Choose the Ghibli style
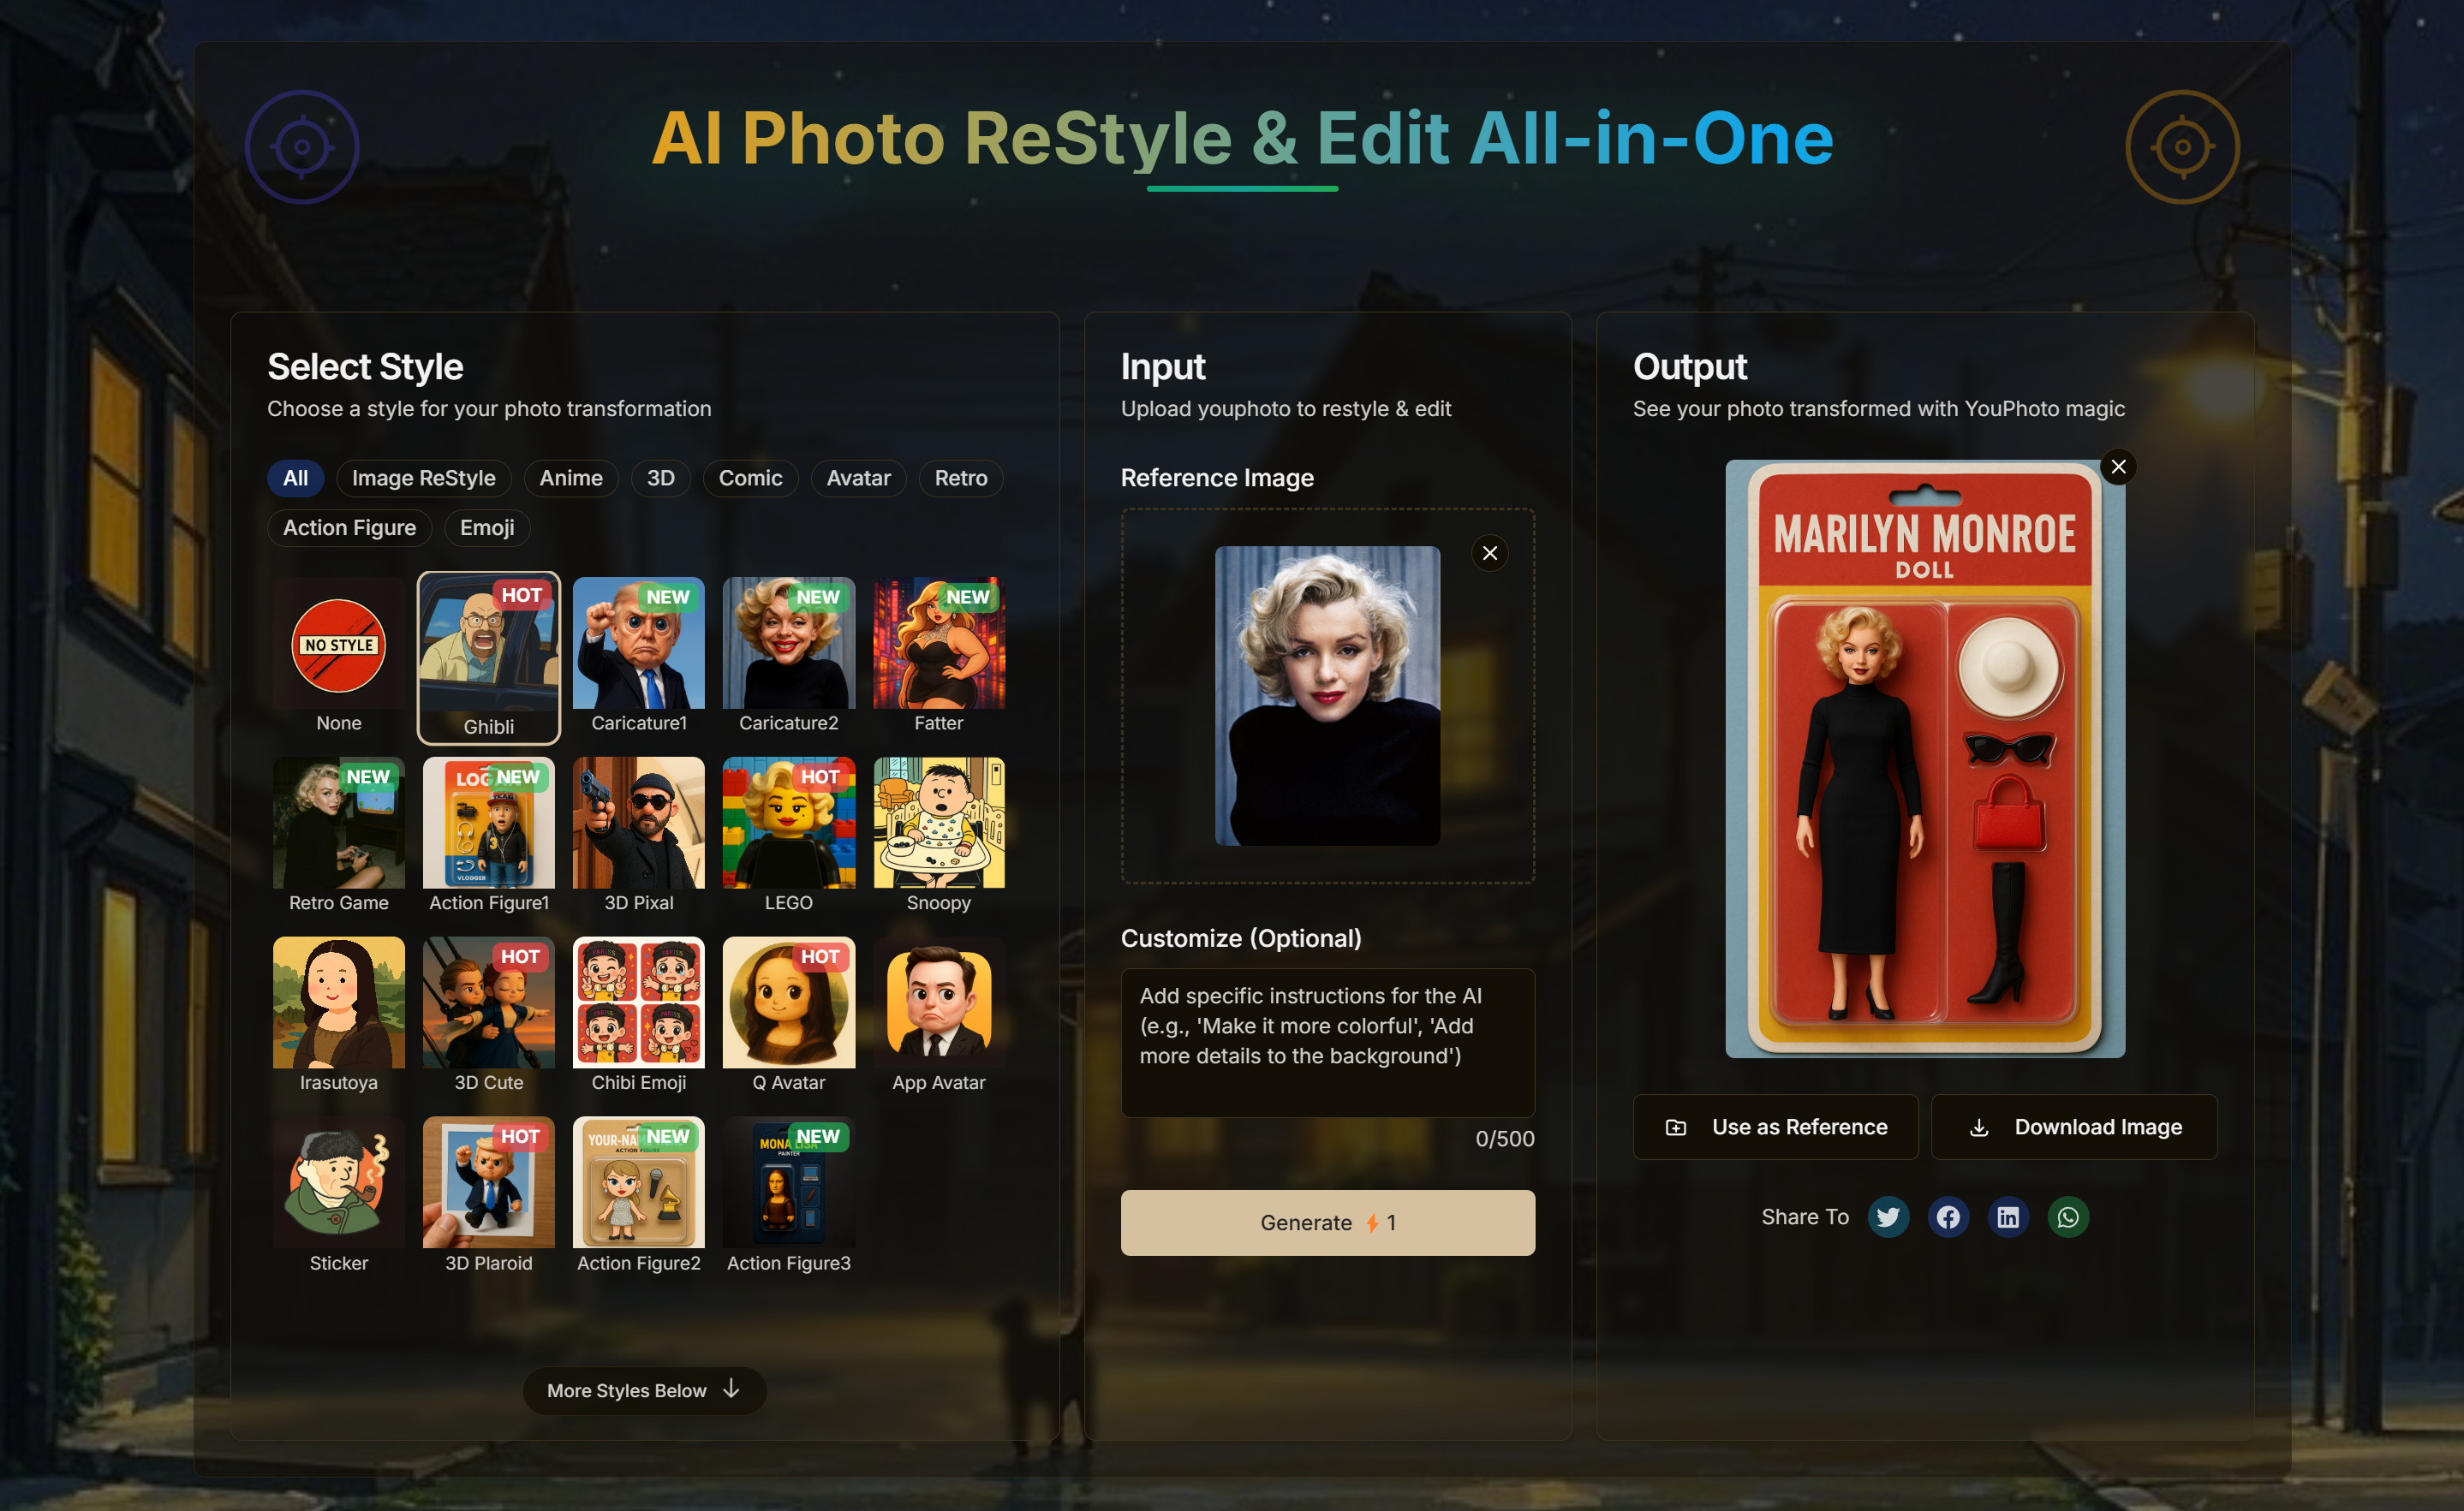The image size is (2464, 1511). pos(489,657)
